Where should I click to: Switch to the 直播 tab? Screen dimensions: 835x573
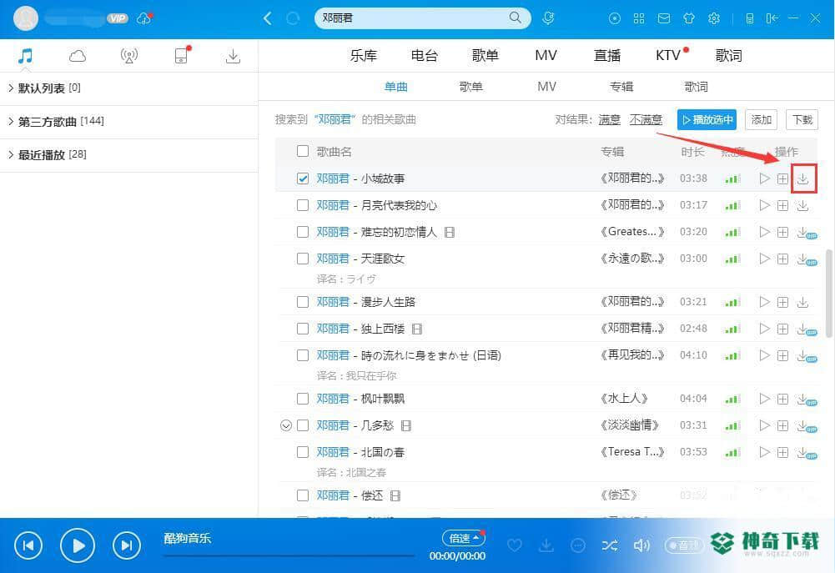pyautogui.click(x=607, y=55)
